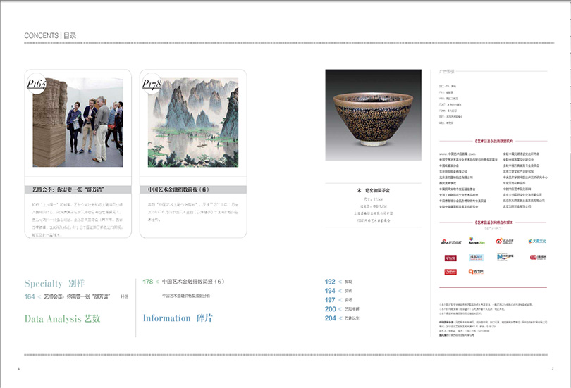571x388 pixels.
Task: Click the red logo beside orange Q logo
Action: (x=450, y=272)
